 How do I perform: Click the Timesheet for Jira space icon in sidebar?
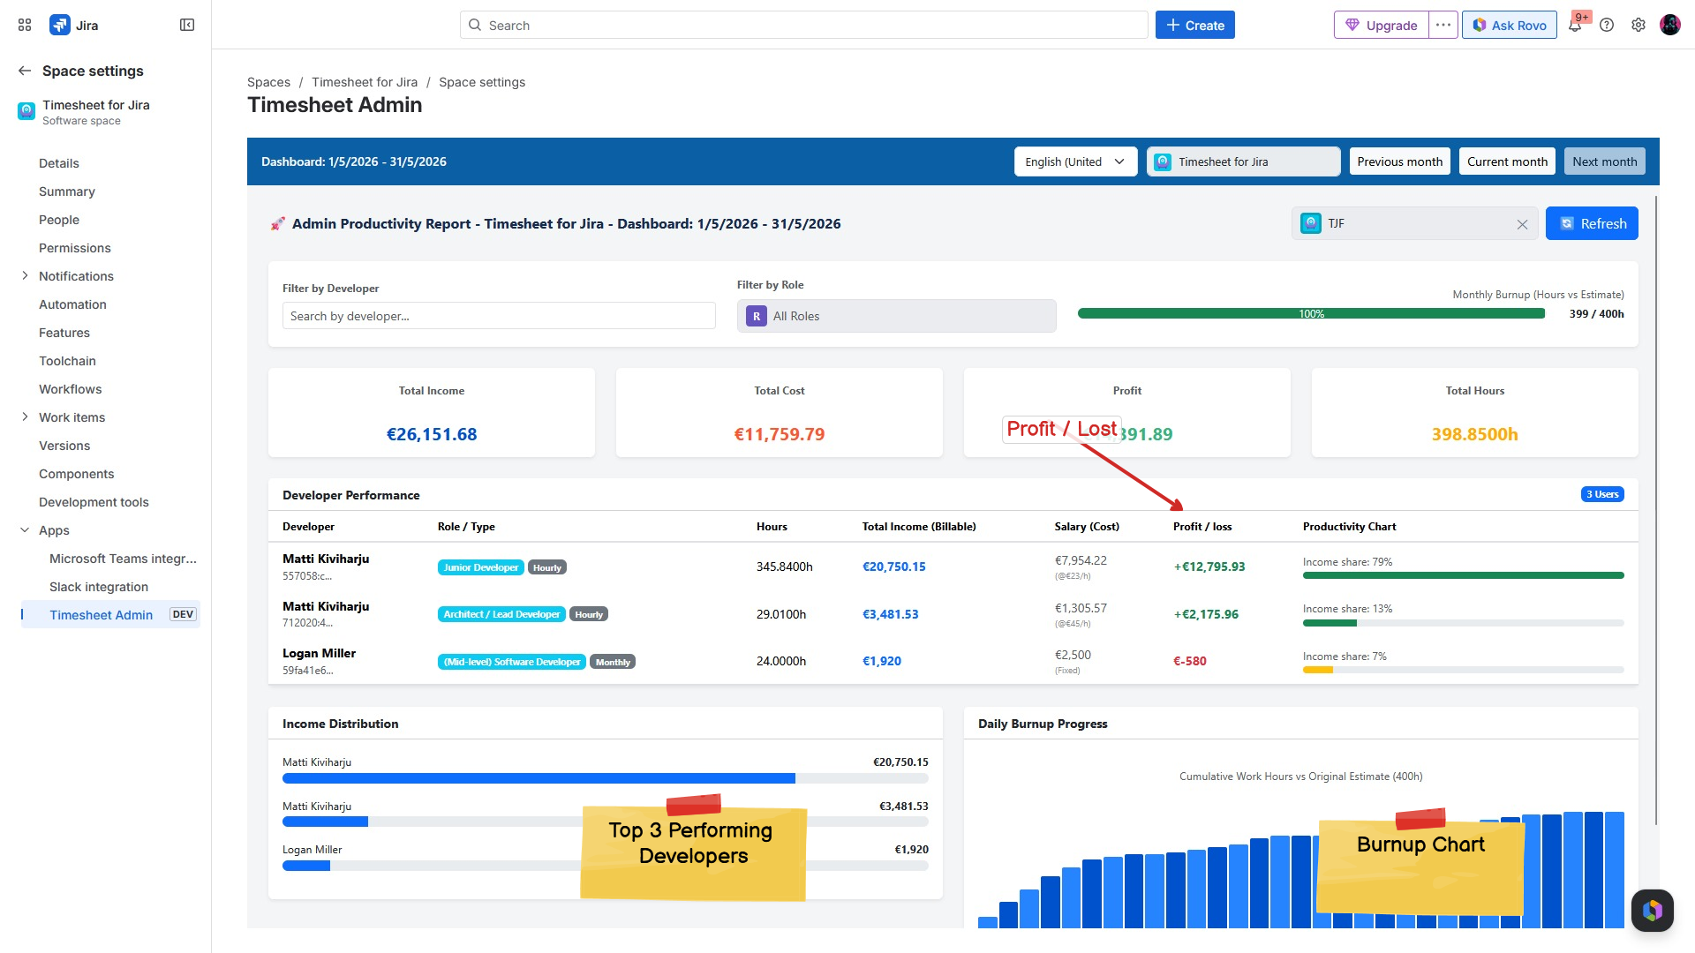coord(26,111)
